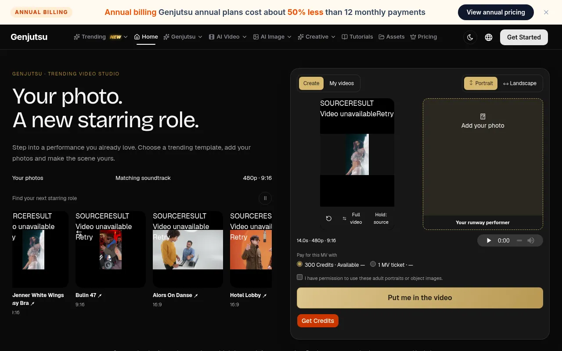Open the Jenner White Wings template title

tap(38, 299)
